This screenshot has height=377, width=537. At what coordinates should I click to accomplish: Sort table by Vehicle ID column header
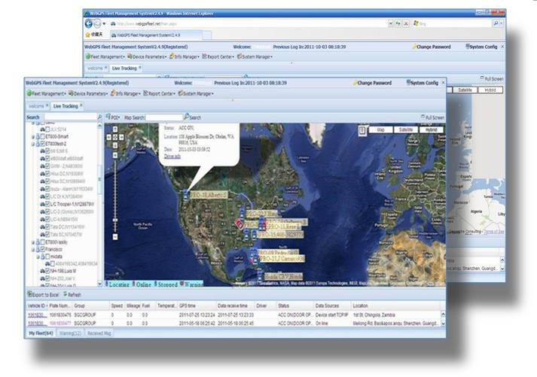click(x=37, y=306)
